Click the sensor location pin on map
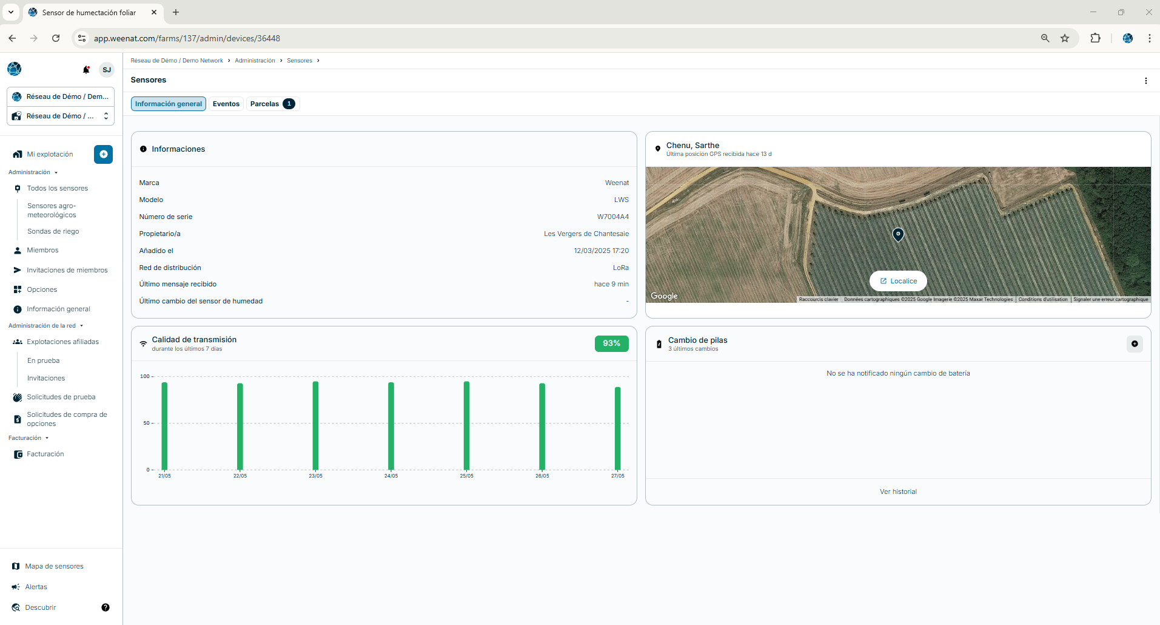The image size is (1160, 625). [x=898, y=234]
